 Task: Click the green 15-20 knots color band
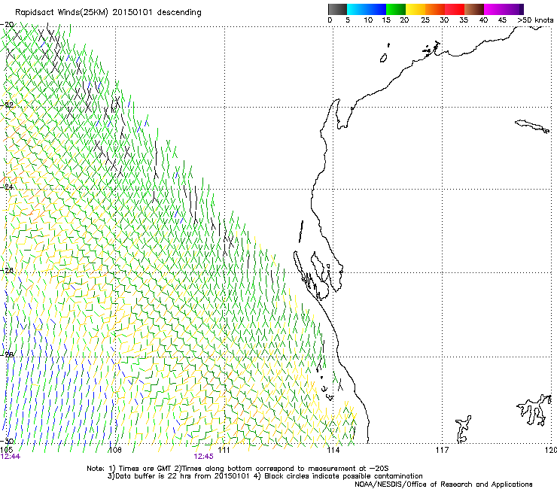[x=396, y=9]
